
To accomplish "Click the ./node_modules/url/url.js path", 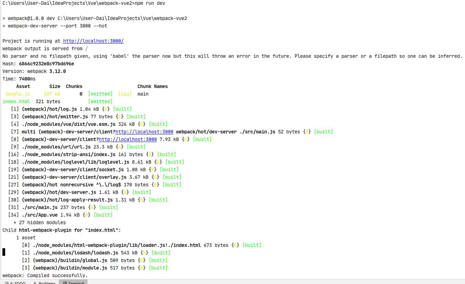I will coord(56,147).
